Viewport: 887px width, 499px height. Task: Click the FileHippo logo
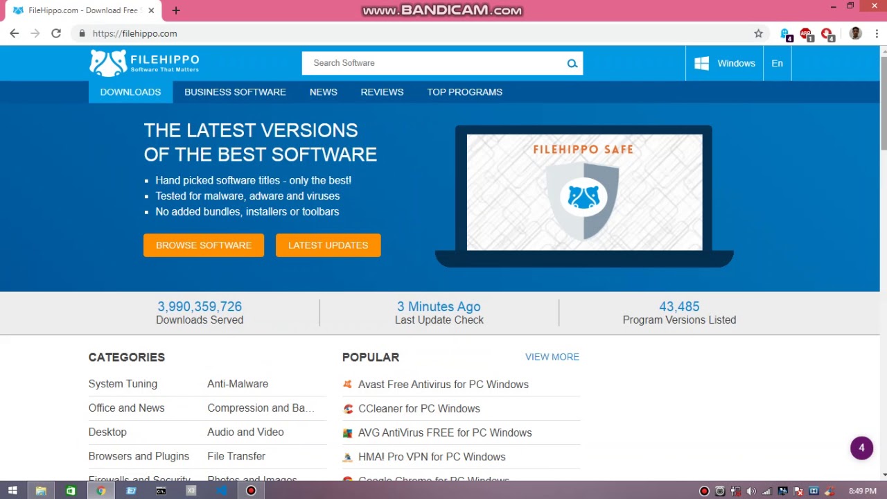coord(144,63)
